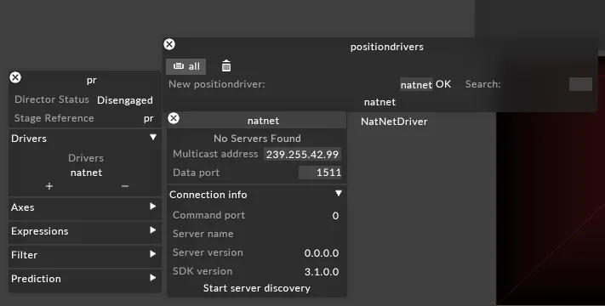Image resolution: width=605 pixels, height=306 pixels.
Task: Click the Drivers column header label
Action: 86,158
